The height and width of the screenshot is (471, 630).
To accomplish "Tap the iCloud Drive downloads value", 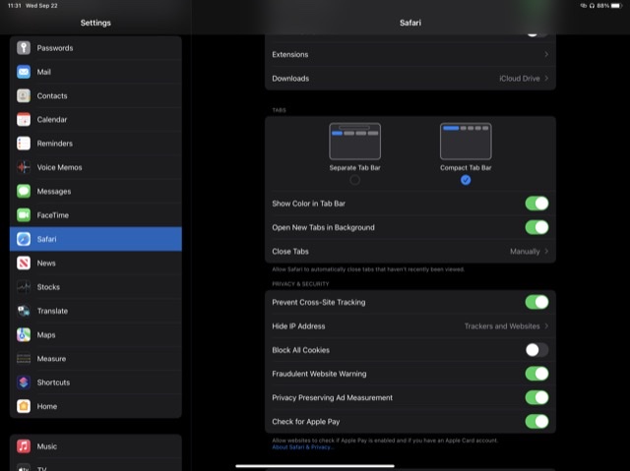I will [x=520, y=79].
